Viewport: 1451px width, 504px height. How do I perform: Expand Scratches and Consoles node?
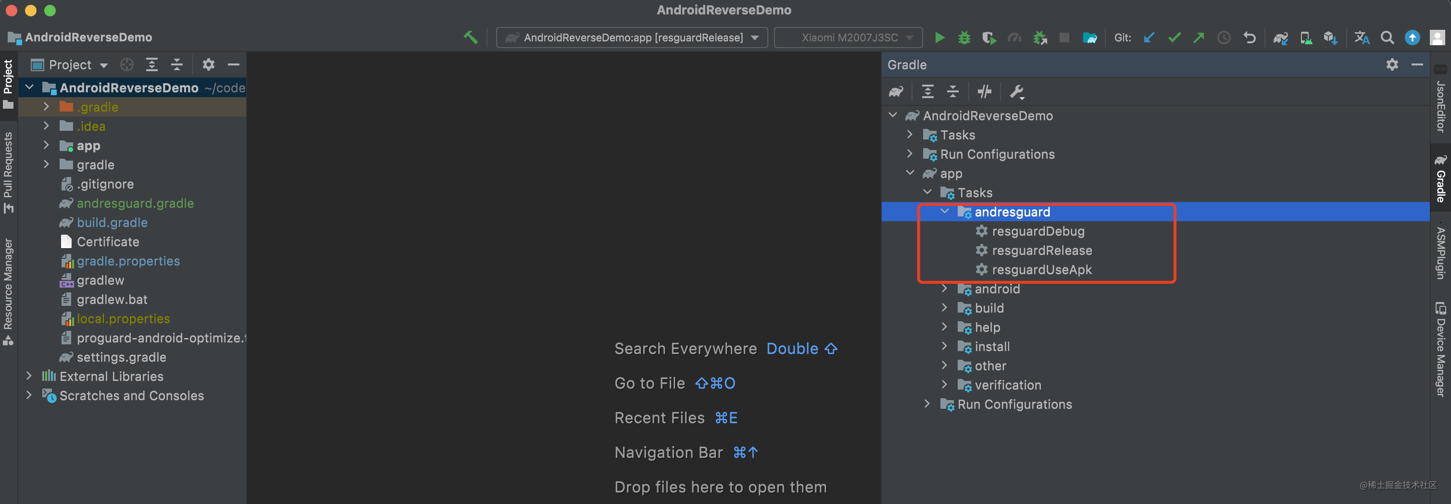tap(29, 395)
